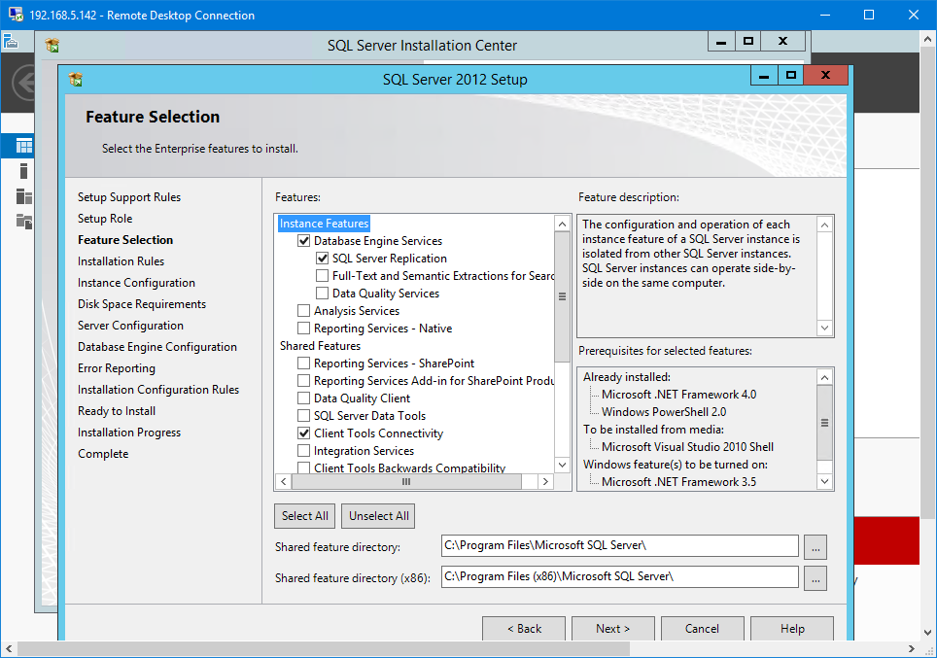Click the Database Engine Configuration step
Viewport: 937px width, 658px height.
point(157,347)
